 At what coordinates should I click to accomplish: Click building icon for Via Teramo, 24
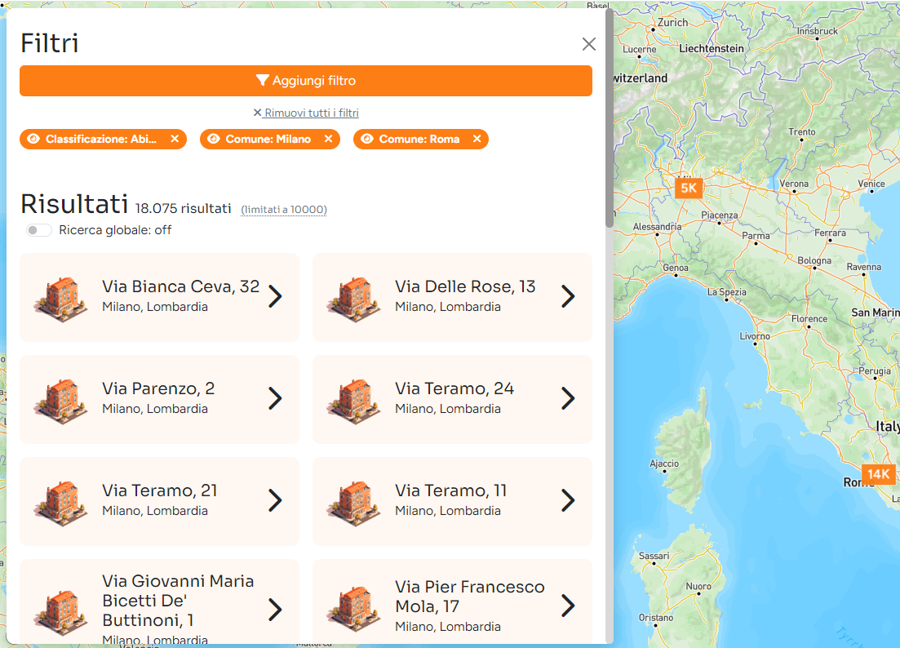[x=354, y=399]
